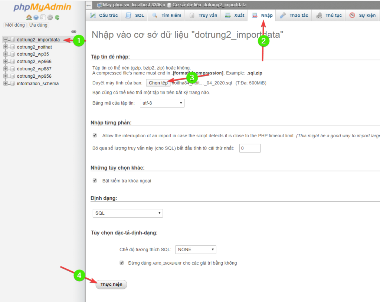Open the Cấu trúc structure tab

click(x=104, y=16)
